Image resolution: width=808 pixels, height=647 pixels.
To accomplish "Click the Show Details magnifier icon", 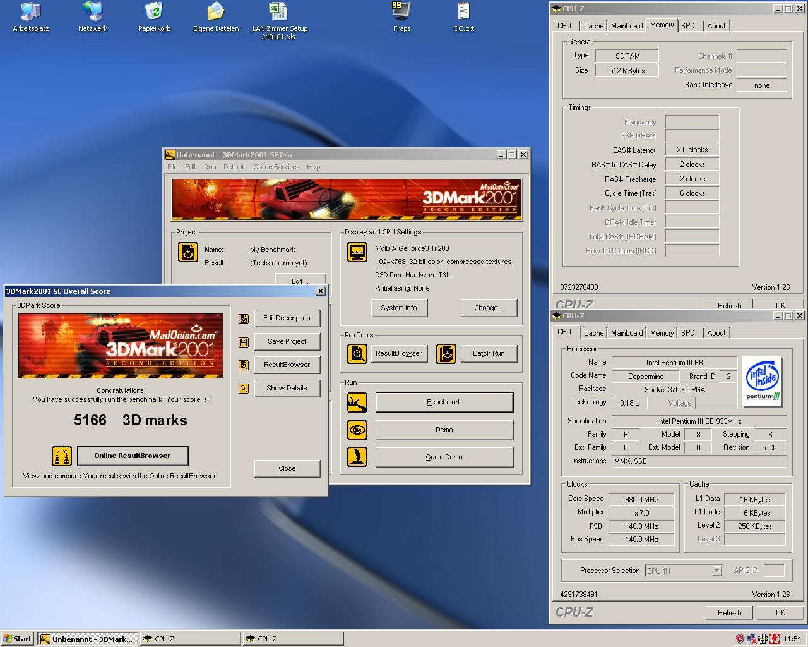I will 244,389.
